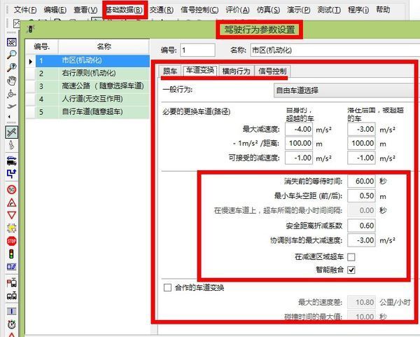Click 消失前的等待时间 field 60.00
Viewport: 420px width, 337px height.
click(x=362, y=181)
